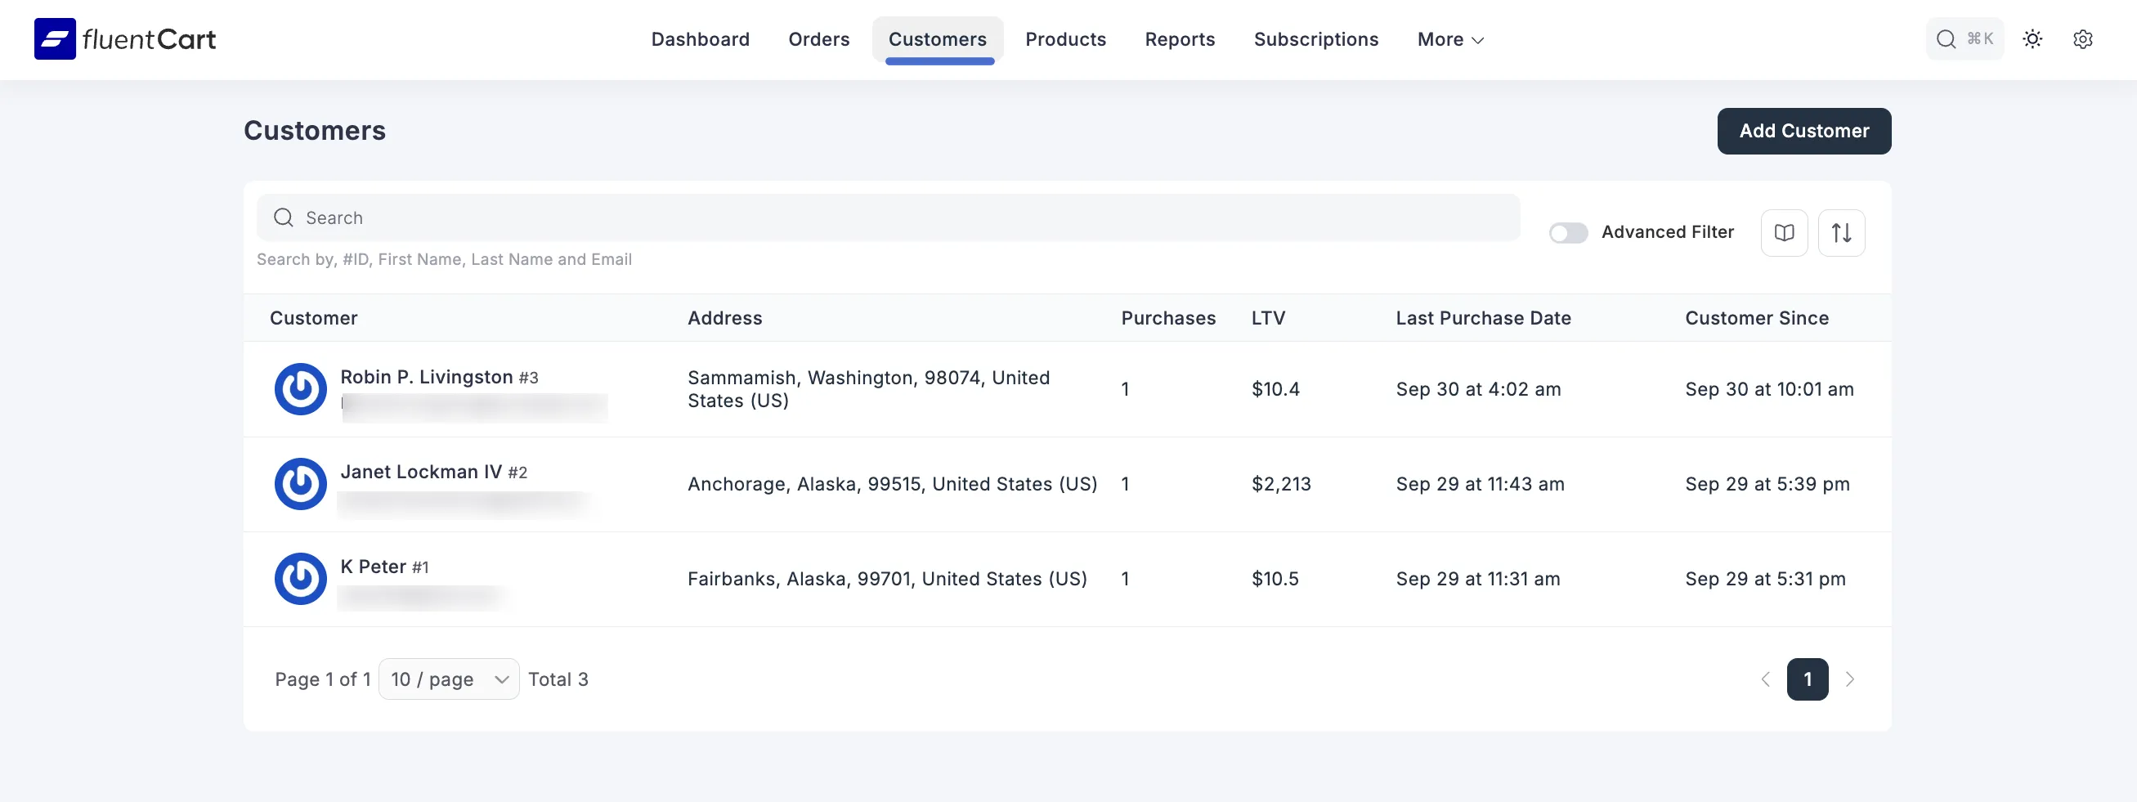
Task: Switch to the Reports tab
Action: pyautogui.click(x=1179, y=39)
